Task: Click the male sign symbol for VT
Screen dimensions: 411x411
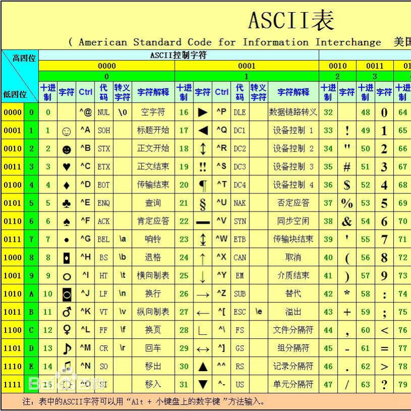Action: (66, 312)
